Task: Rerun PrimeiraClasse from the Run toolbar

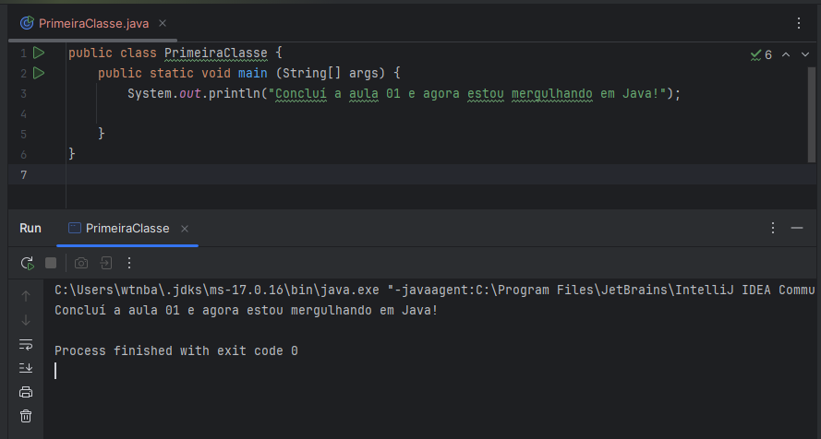Action: point(28,263)
